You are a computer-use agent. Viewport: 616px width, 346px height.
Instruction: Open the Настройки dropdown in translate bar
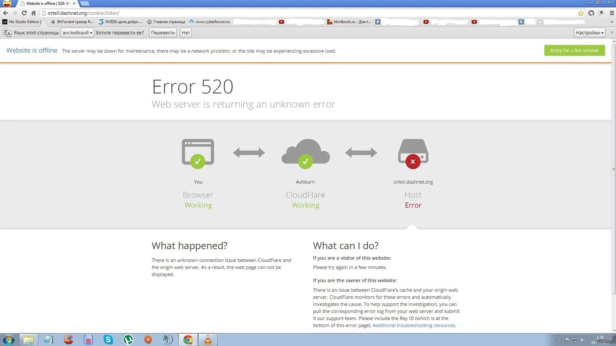589,33
